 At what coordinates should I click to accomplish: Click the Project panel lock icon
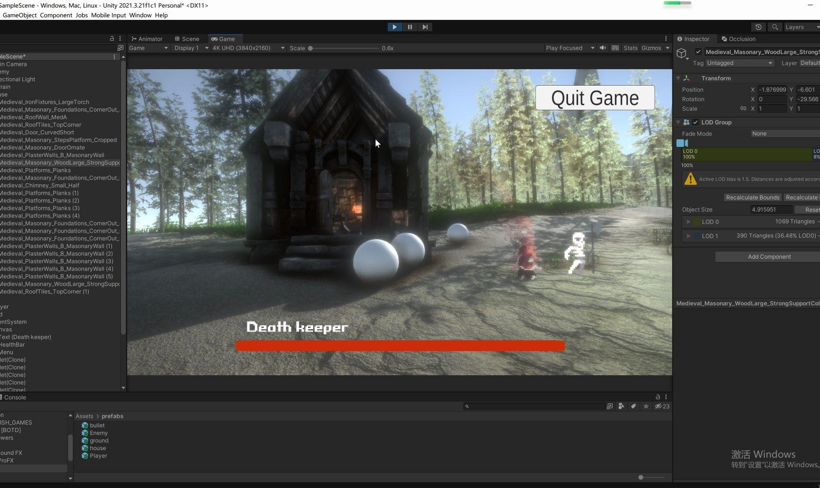pyautogui.click(x=658, y=397)
